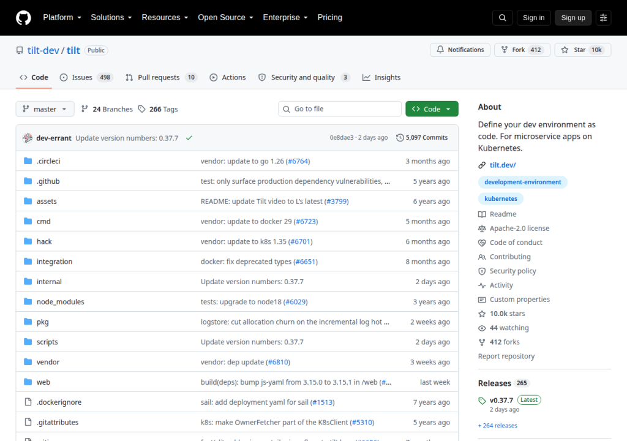Click the Activity pulse icon
627x441 pixels.
(x=482, y=285)
